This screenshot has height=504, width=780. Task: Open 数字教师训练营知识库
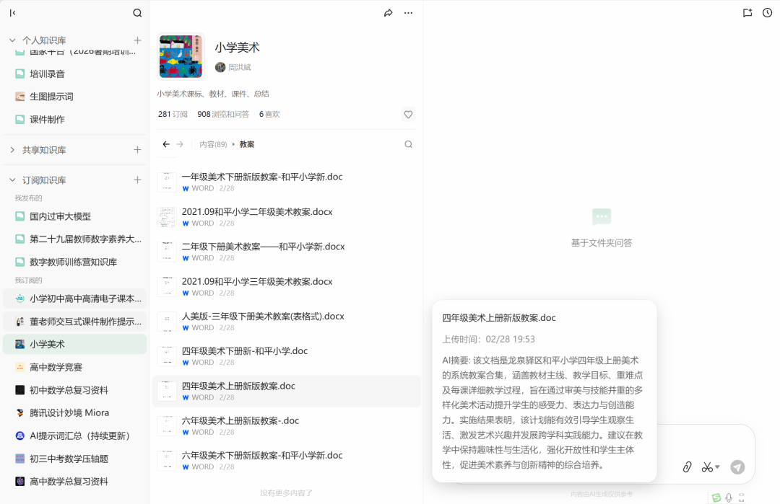click(x=74, y=262)
